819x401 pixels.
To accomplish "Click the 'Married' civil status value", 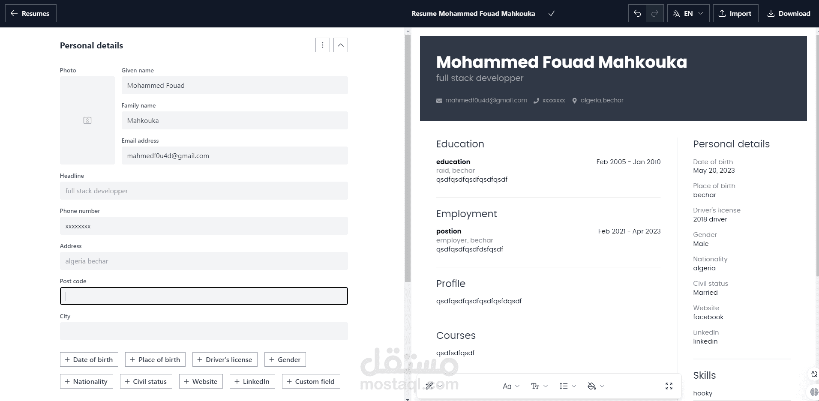I will pos(705,293).
